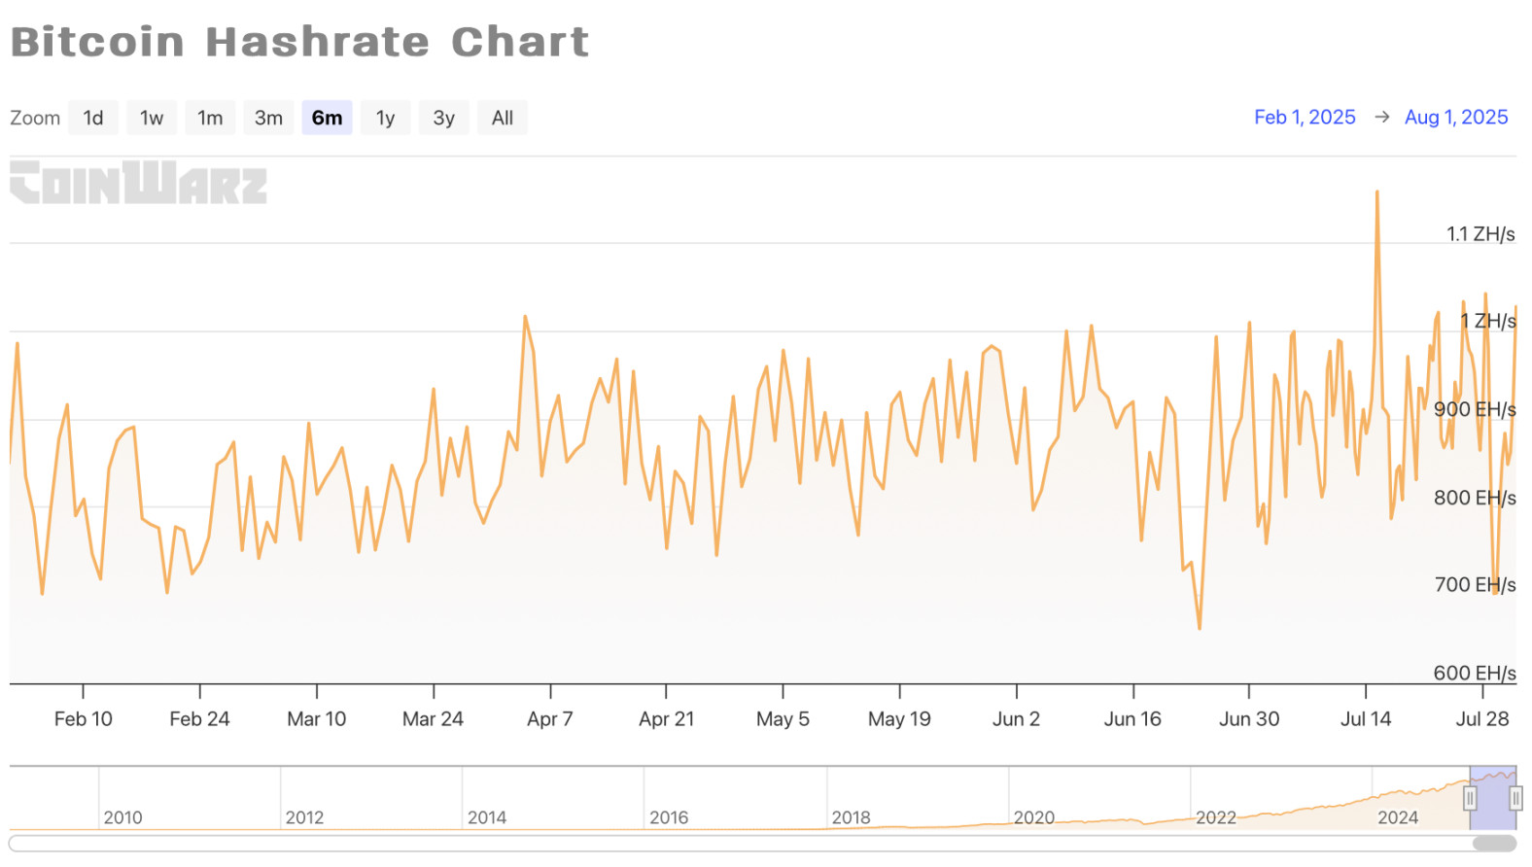1532x867 pixels.
Task: Open the Aug 1, 2025 end date field
Action: [1456, 118]
